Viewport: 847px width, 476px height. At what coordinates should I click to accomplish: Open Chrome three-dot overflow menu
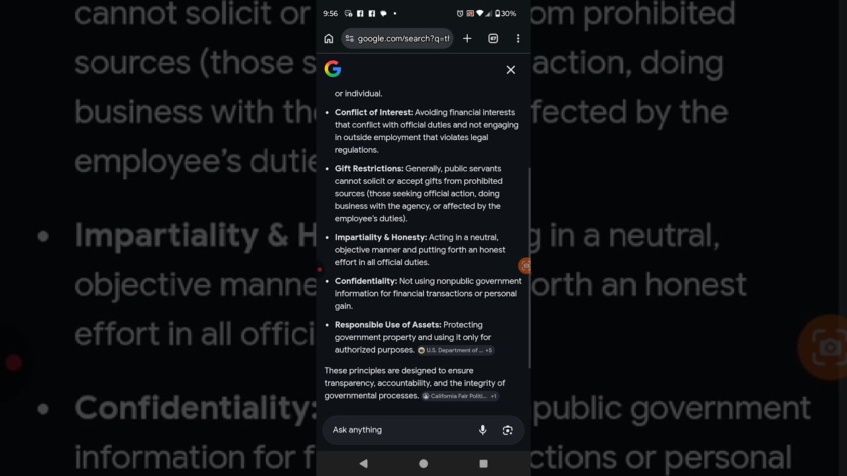[518, 38]
